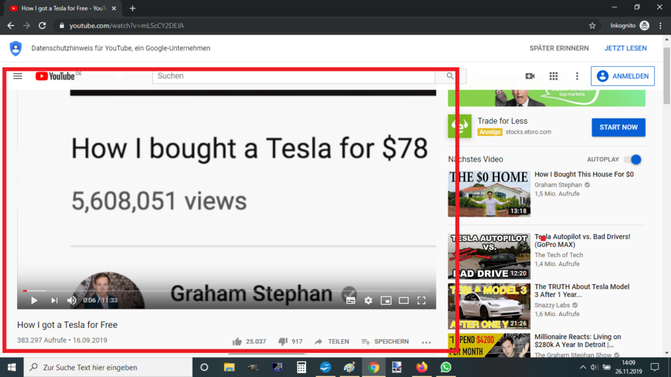Play the video
Image resolution: width=671 pixels, height=377 pixels.
[34, 300]
